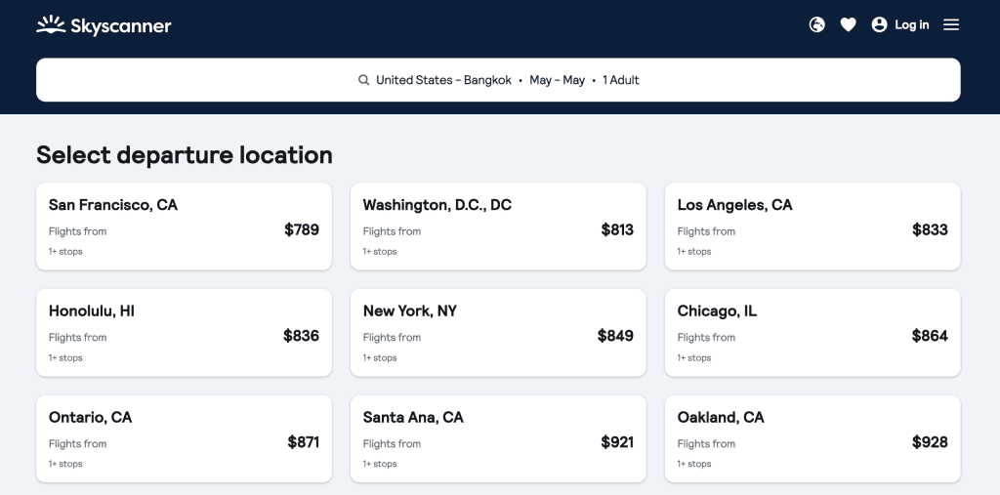The width and height of the screenshot is (1000, 495).
Task: Click the user profile avatar icon
Action: click(x=880, y=24)
